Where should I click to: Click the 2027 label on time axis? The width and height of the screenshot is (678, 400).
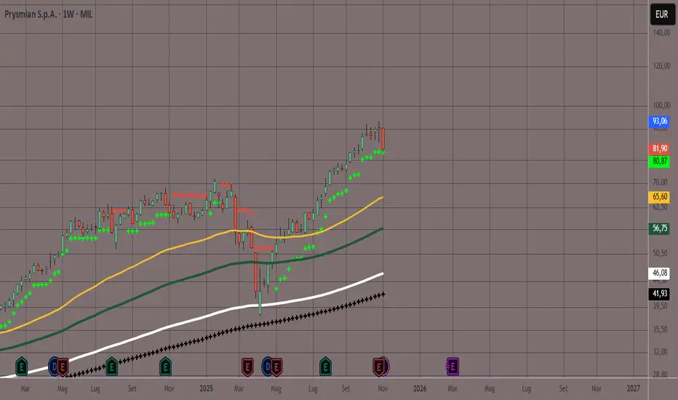click(x=634, y=388)
